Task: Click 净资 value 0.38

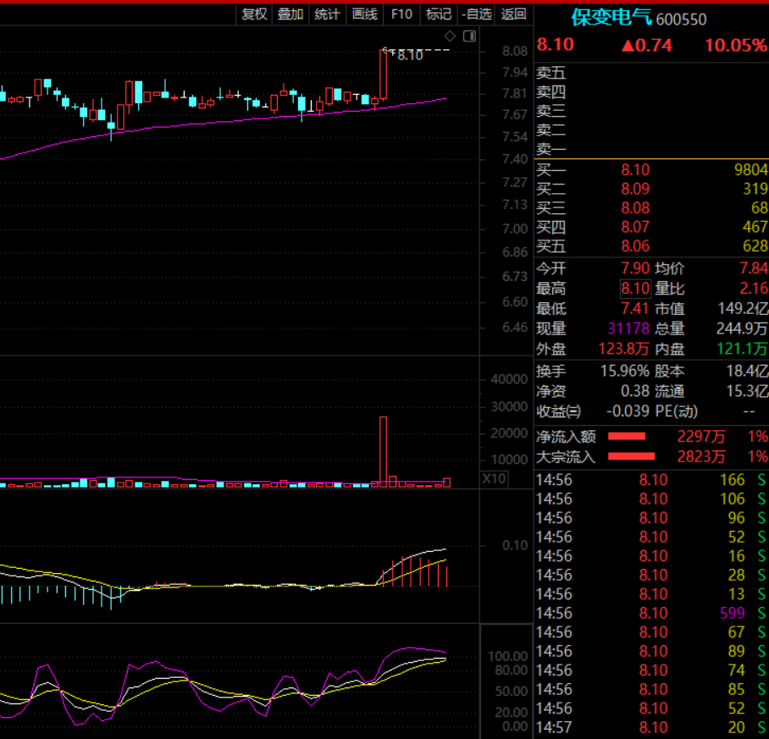Action: tap(635, 391)
